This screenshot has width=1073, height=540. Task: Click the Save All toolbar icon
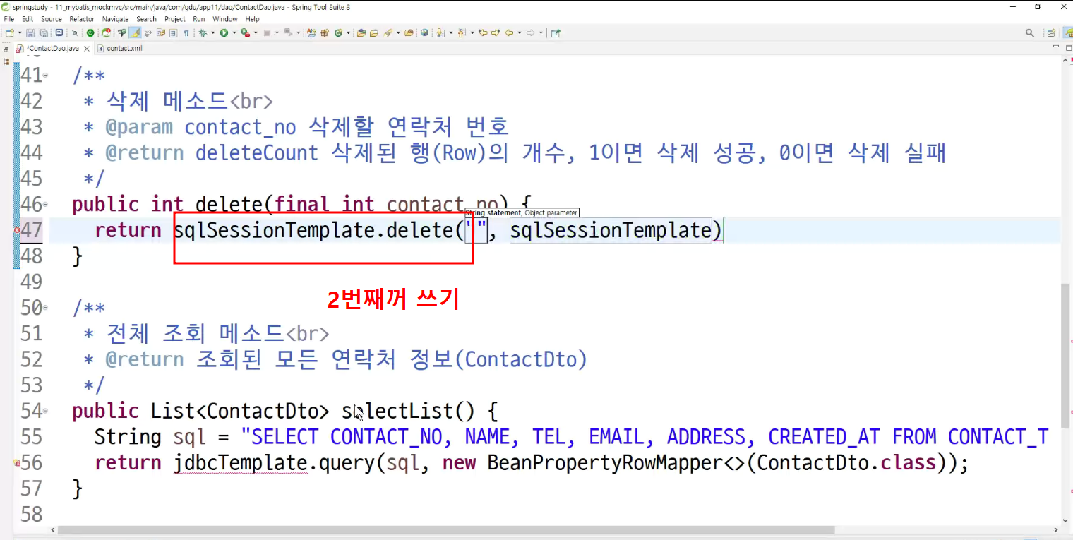pos(43,32)
